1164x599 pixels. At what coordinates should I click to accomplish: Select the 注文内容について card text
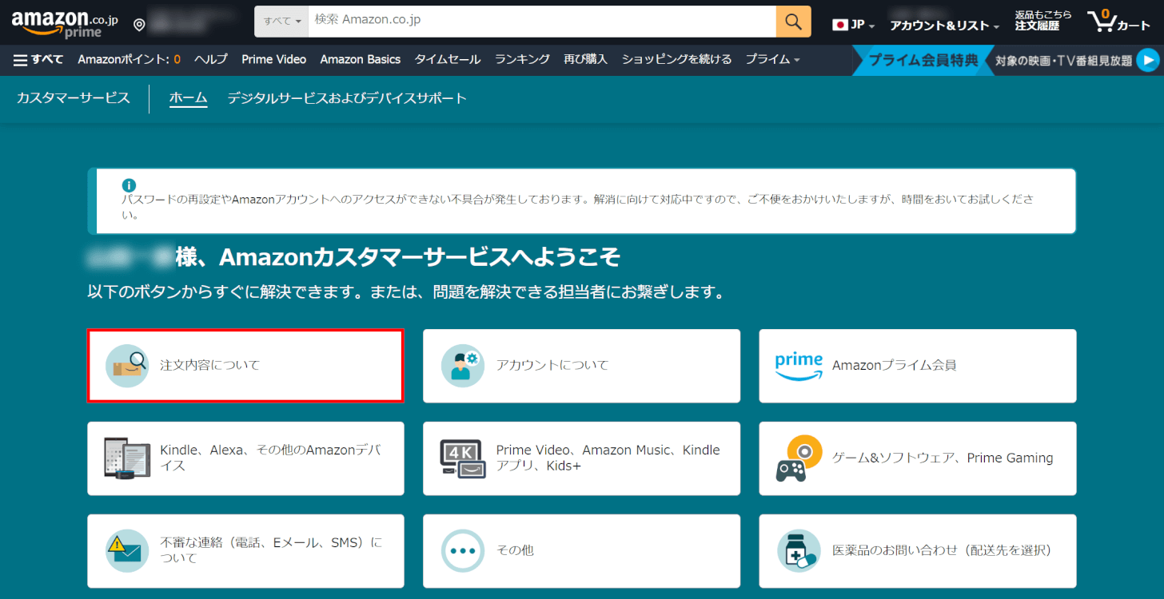click(x=209, y=365)
